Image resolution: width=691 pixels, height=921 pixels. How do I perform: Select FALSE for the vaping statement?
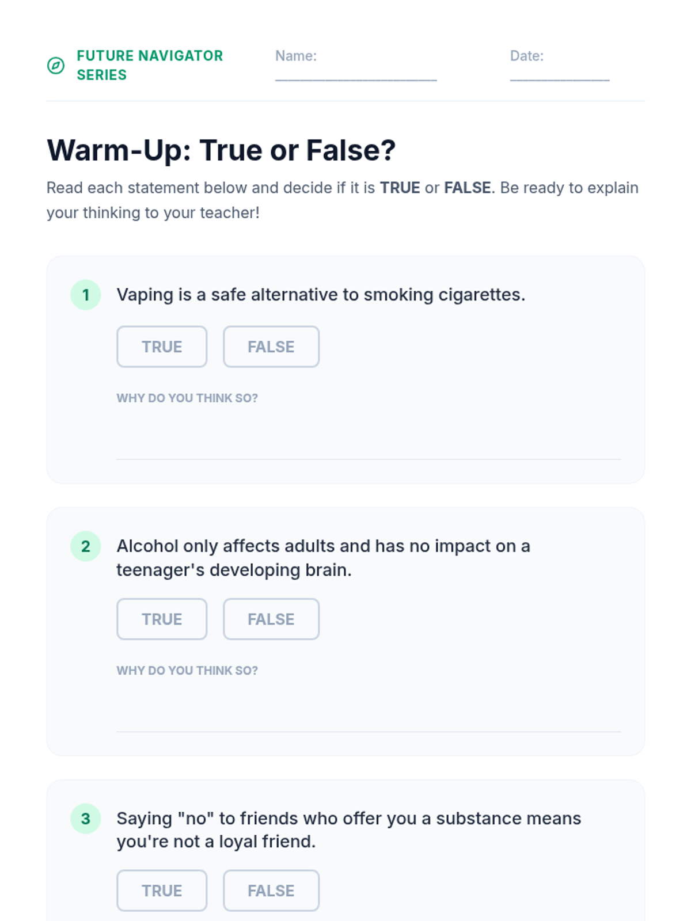pos(271,347)
